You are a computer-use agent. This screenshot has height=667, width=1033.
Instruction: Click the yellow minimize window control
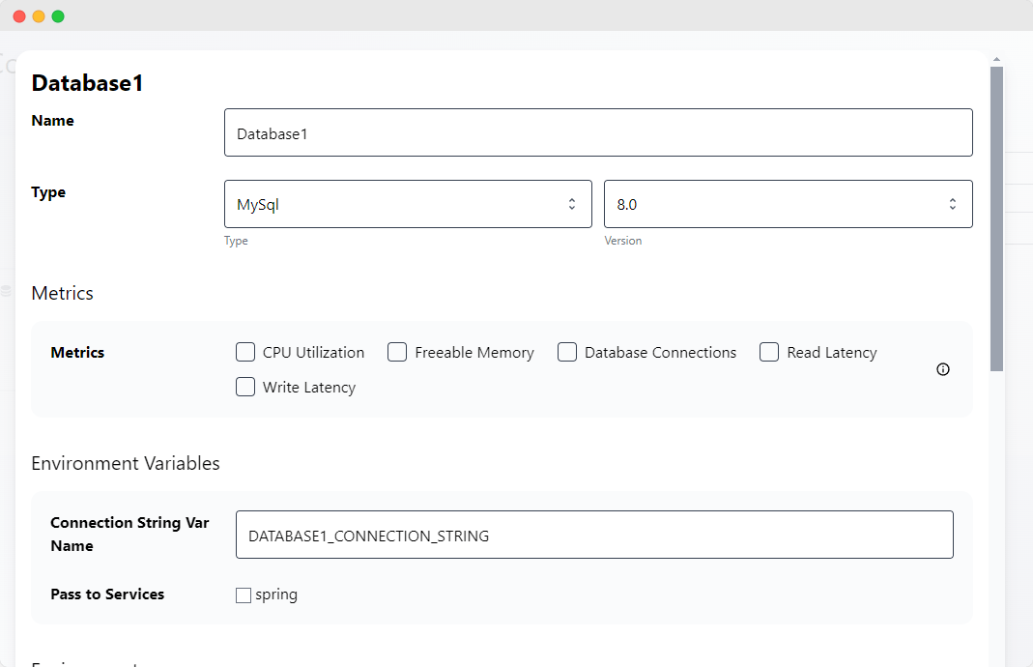39,15
